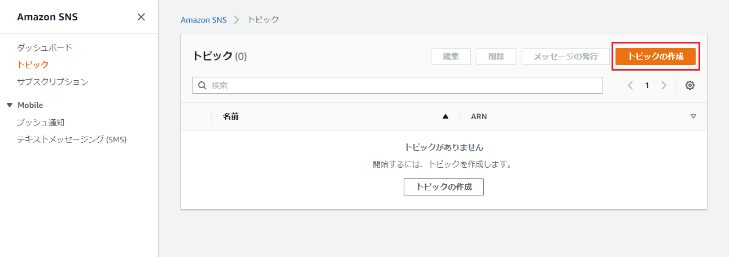Viewport: 729px width, 257px height.
Task: Click the orange トピックの作成 button
Action: click(x=655, y=56)
